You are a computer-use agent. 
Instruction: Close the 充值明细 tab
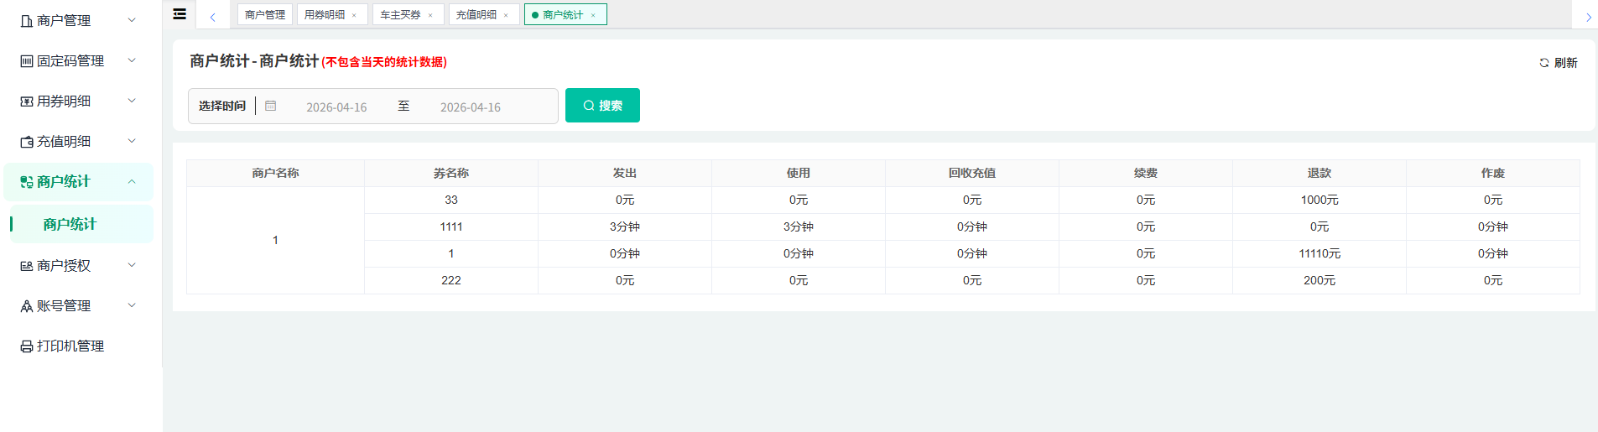coord(506,15)
